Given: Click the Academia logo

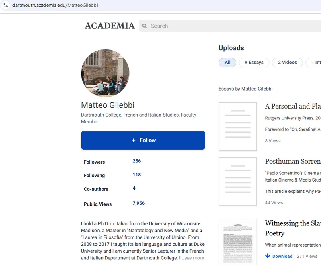Looking at the screenshot, I should (110, 26).
